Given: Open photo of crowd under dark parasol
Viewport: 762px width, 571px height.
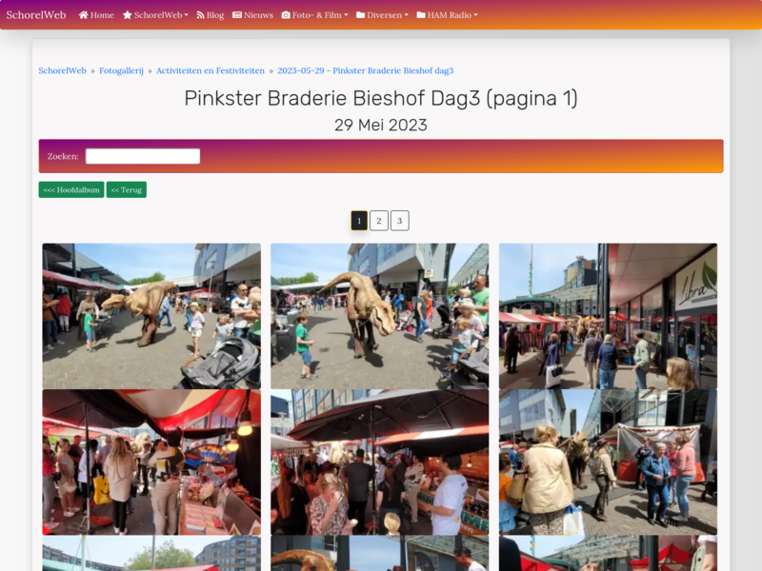Looking at the screenshot, I should pyautogui.click(x=379, y=463).
